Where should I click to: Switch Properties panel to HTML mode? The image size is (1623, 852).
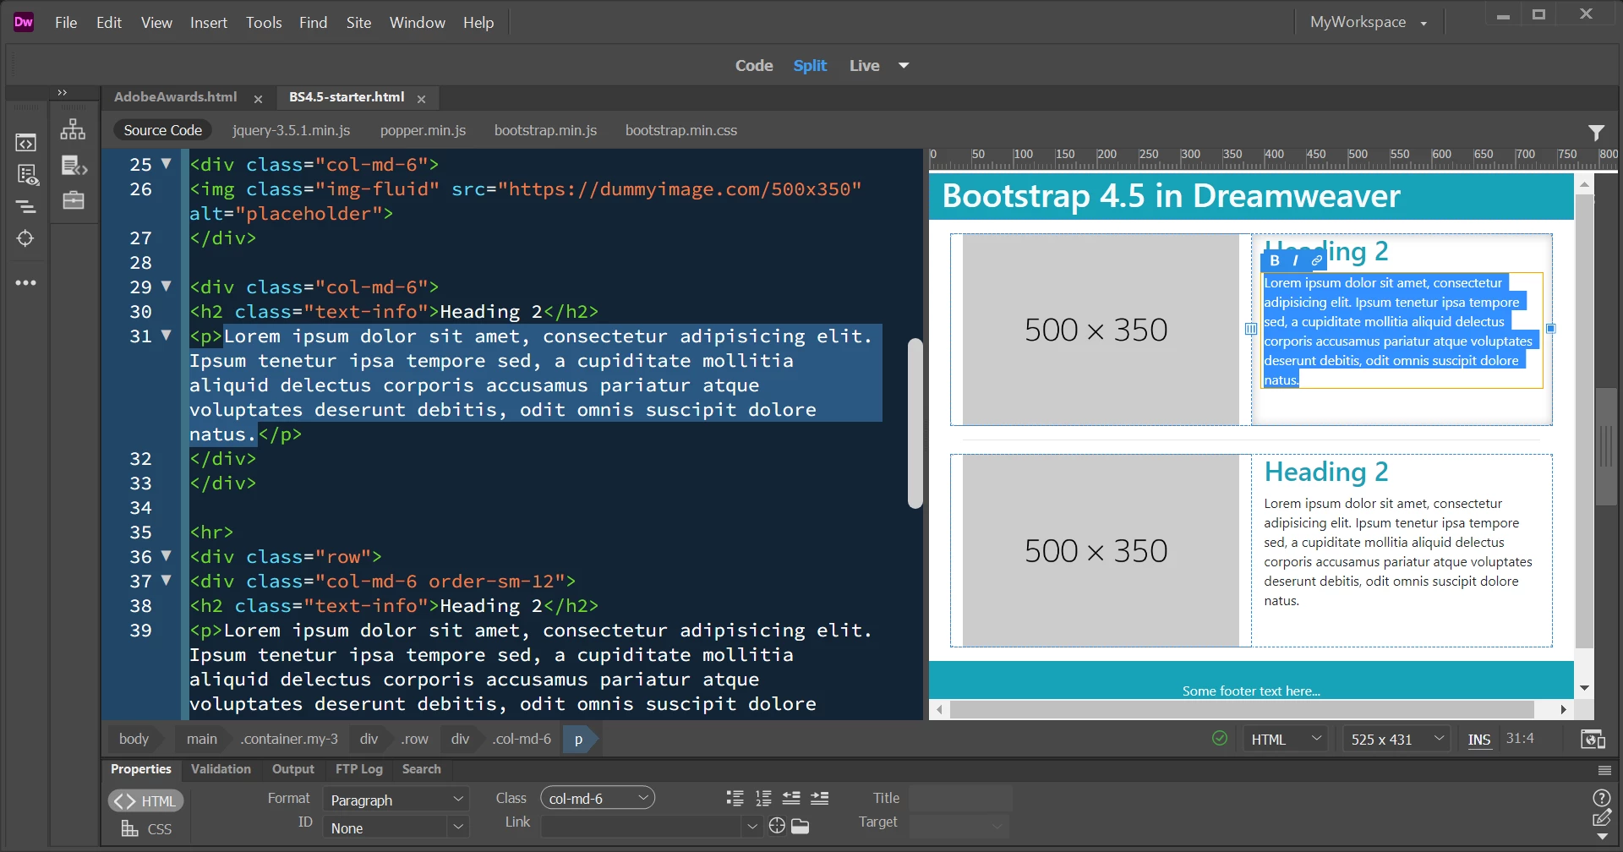point(146,800)
